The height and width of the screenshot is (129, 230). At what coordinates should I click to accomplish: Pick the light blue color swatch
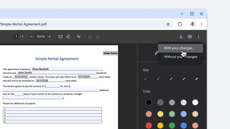click(x=183, y=114)
